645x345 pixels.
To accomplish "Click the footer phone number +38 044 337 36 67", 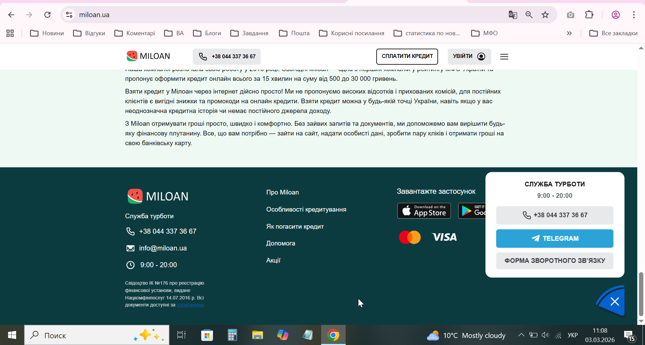I will pyautogui.click(x=168, y=231).
